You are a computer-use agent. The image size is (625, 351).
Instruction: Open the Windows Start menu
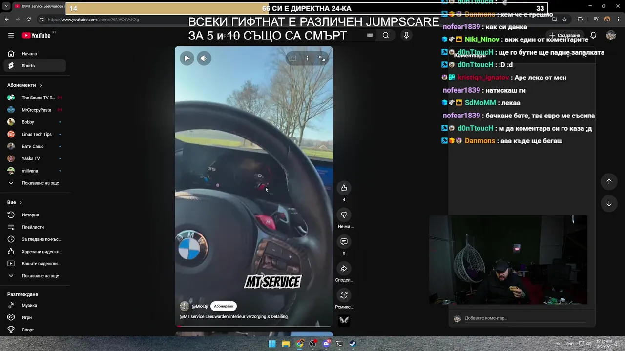pyautogui.click(x=272, y=344)
